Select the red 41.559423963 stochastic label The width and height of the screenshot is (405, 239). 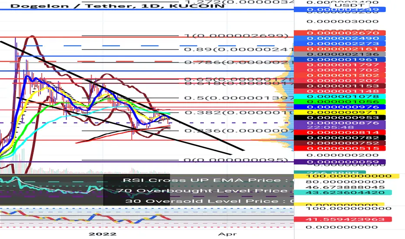click(343, 219)
